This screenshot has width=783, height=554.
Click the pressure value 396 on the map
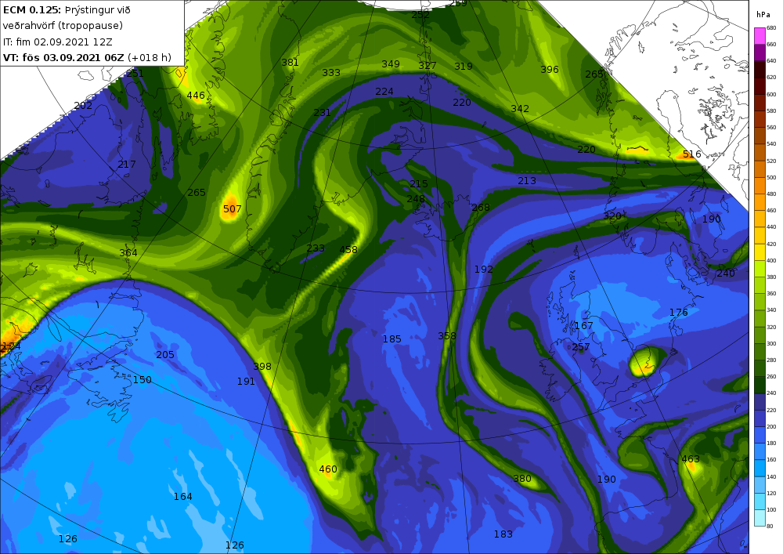550,69
